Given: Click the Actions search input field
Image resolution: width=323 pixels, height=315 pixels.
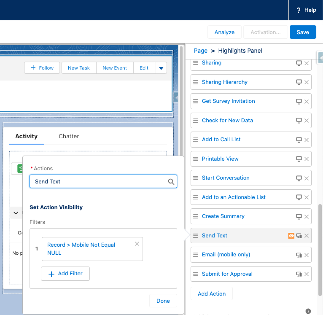Looking at the screenshot, I should (x=103, y=181).
